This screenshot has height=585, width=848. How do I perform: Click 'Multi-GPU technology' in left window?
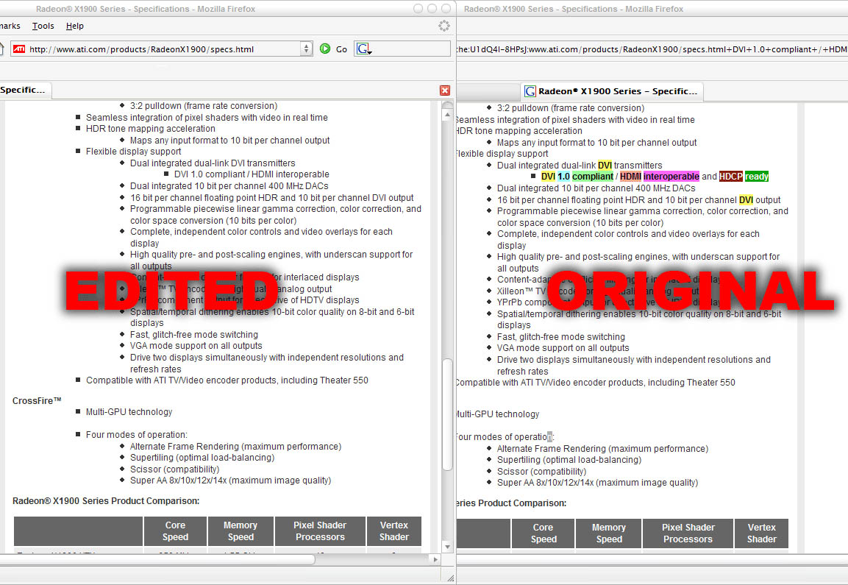click(x=129, y=412)
